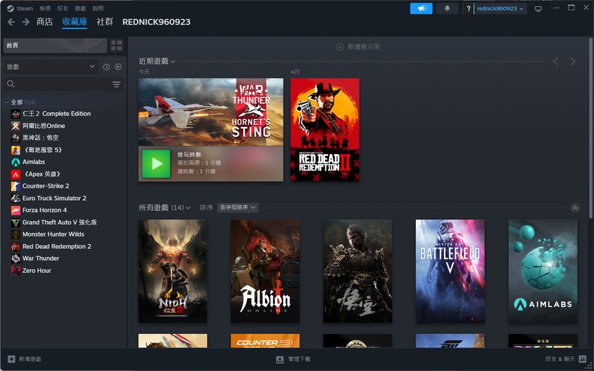Open 好友 & 聊天 friends chat
This screenshot has height=371, width=594.
pyautogui.click(x=566, y=359)
